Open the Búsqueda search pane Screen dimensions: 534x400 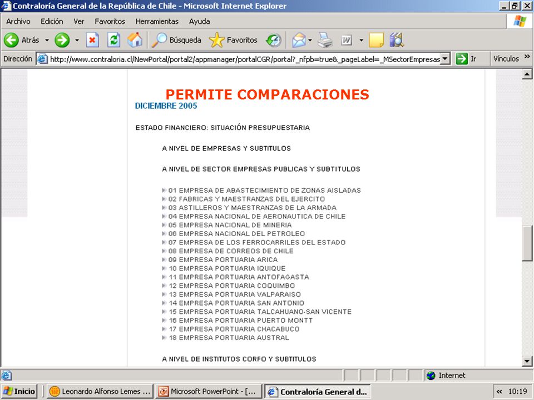[176, 40]
